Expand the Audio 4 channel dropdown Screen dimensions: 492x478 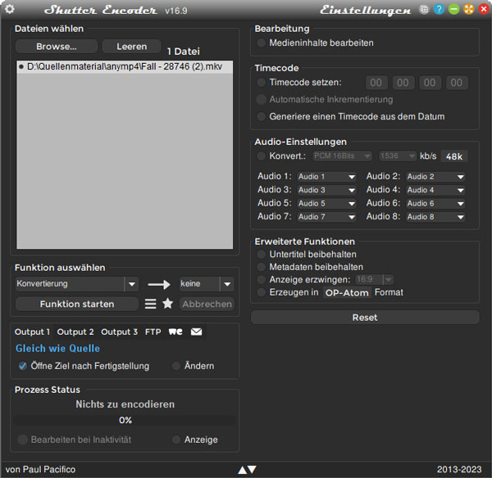coord(435,190)
